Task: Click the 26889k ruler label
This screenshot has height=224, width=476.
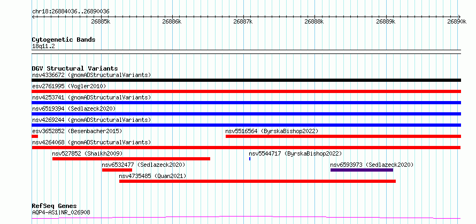Action: (386, 21)
